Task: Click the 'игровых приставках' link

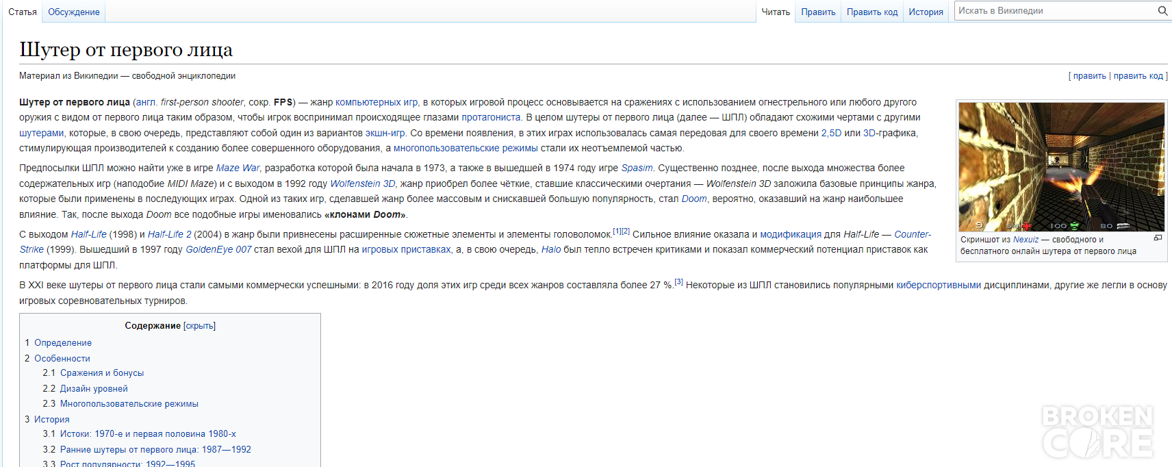Action: pyautogui.click(x=406, y=249)
